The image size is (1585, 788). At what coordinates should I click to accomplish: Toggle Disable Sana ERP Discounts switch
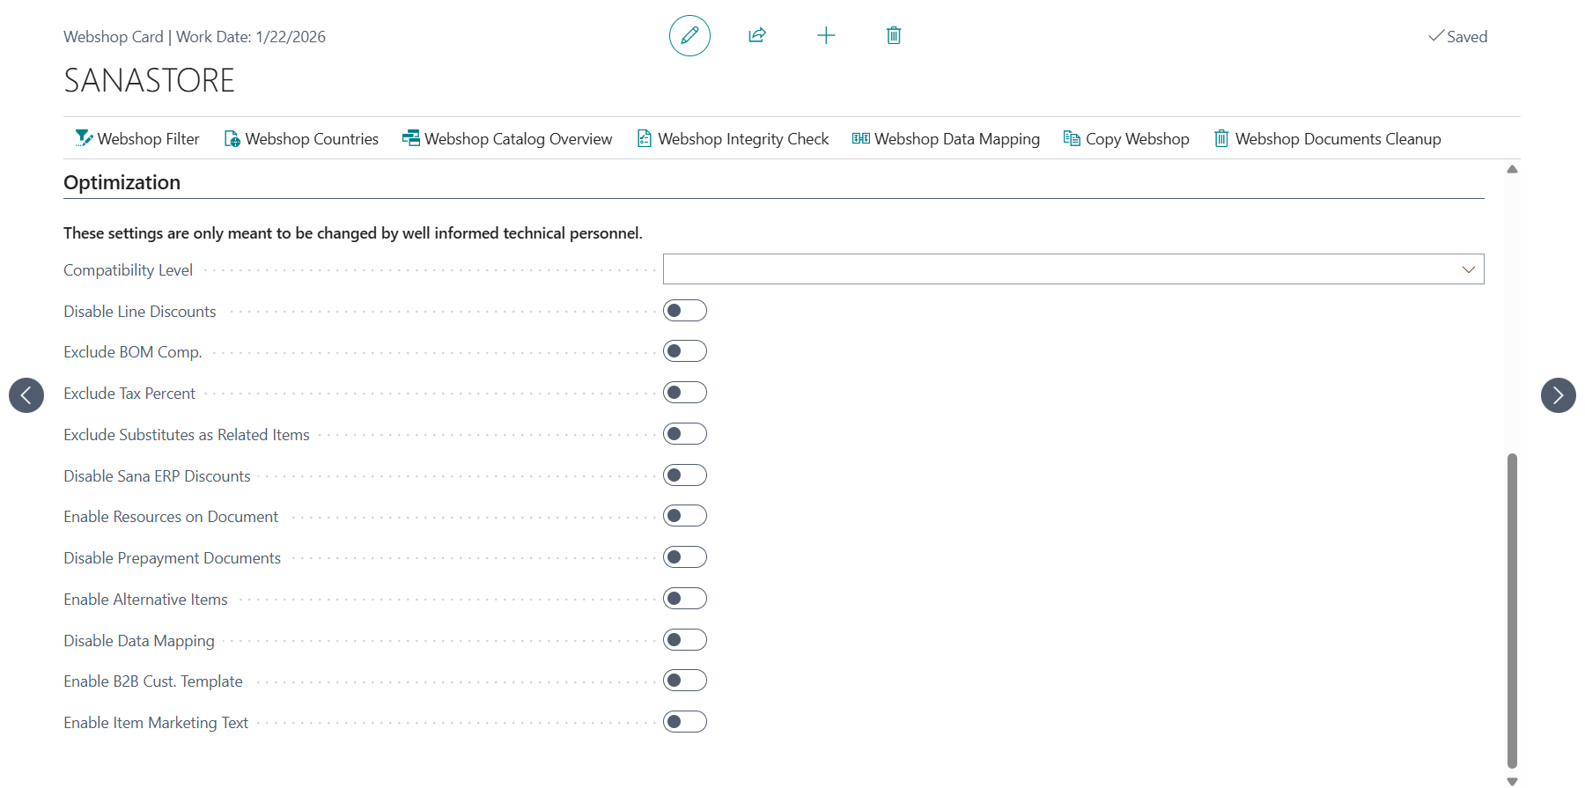(x=685, y=475)
